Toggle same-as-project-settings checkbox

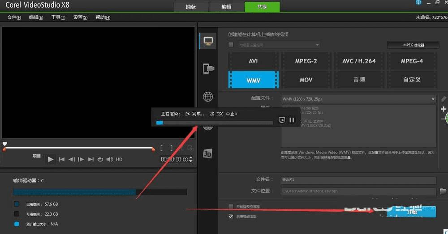click(x=231, y=44)
